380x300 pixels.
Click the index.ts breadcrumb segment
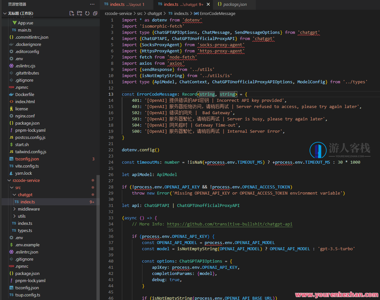(181, 14)
